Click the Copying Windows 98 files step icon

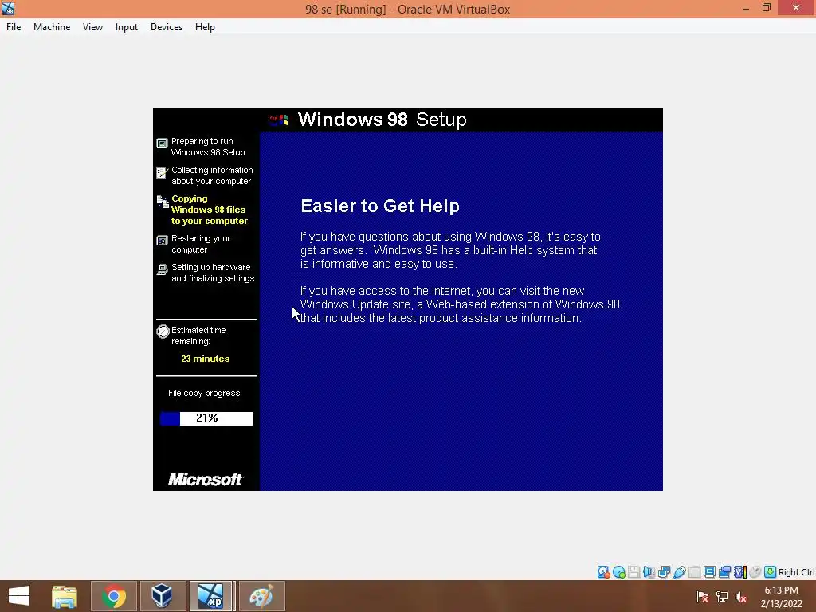(x=163, y=202)
